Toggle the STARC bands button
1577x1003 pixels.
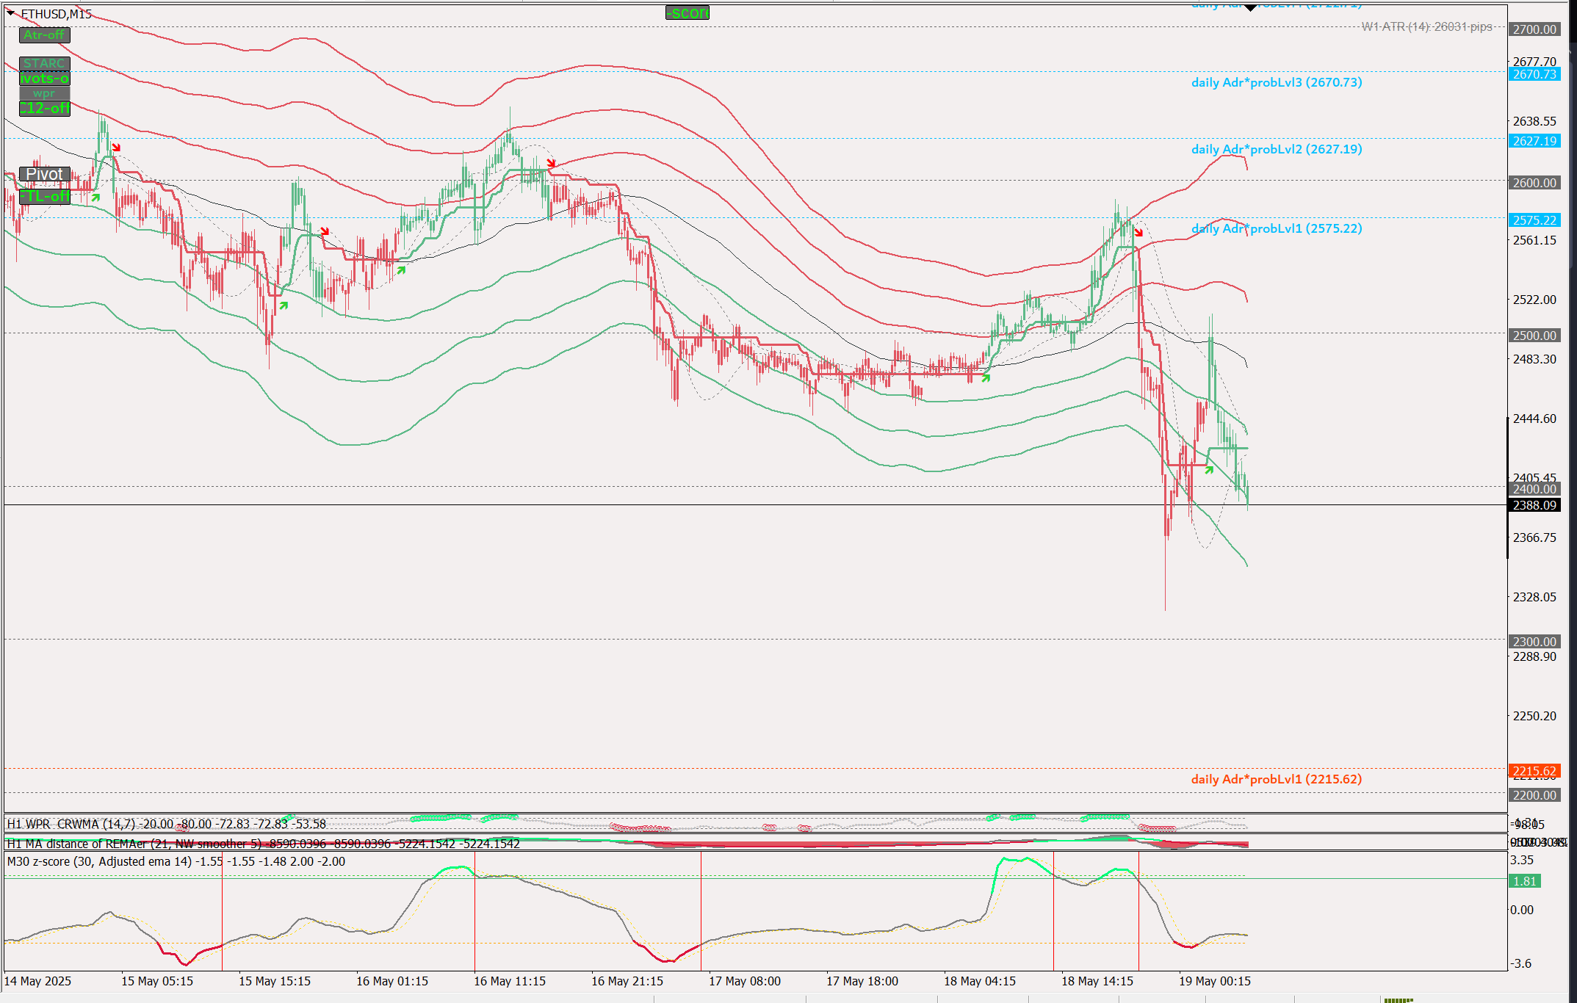44,64
